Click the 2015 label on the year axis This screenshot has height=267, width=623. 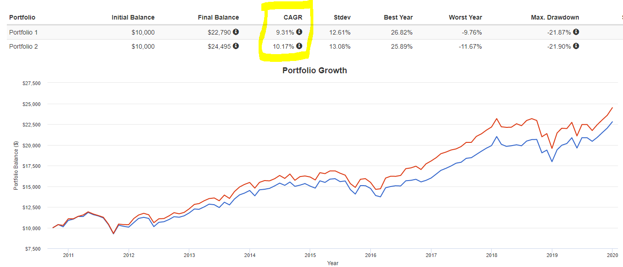[x=310, y=255]
